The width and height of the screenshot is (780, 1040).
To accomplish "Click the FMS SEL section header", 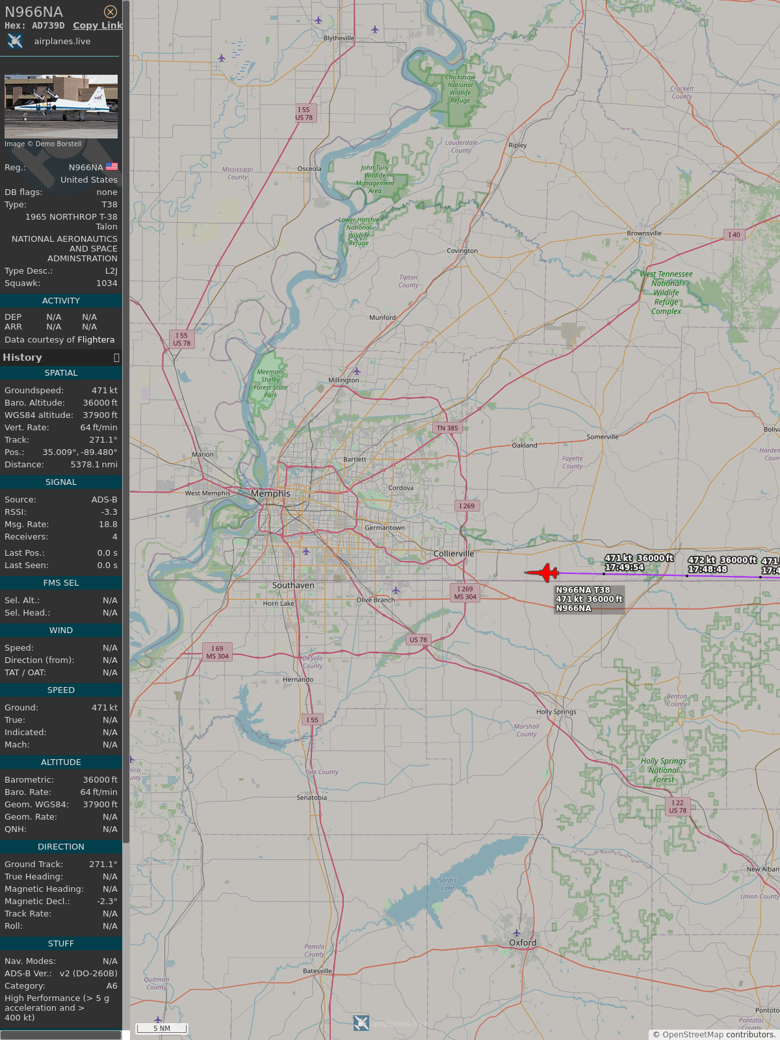I will [x=61, y=583].
